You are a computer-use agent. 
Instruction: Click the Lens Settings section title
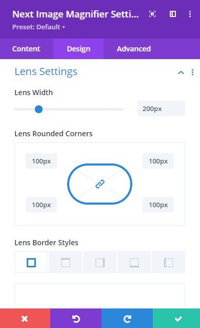[46, 71]
